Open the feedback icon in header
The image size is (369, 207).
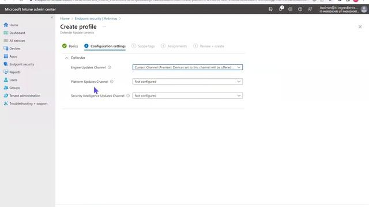pyautogui.click(x=310, y=9)
